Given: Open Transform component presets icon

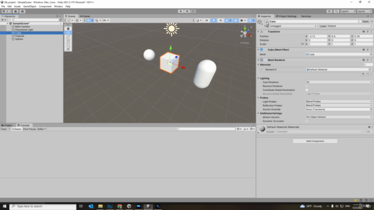Looking at the screenshot, I should pos(368,32).
